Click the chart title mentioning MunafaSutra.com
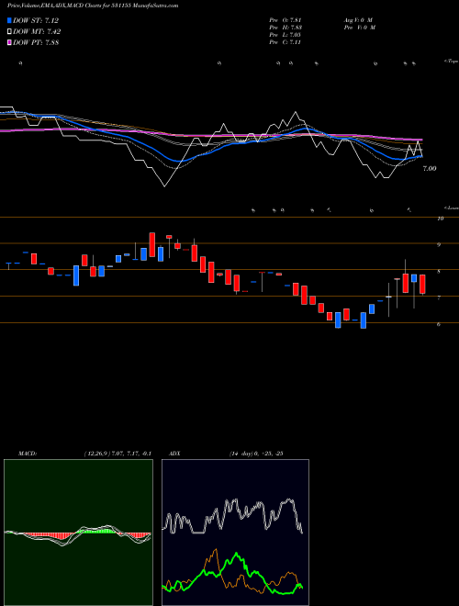Image resolution: width=459 pixels, height=606 pixels. [93, 6]
